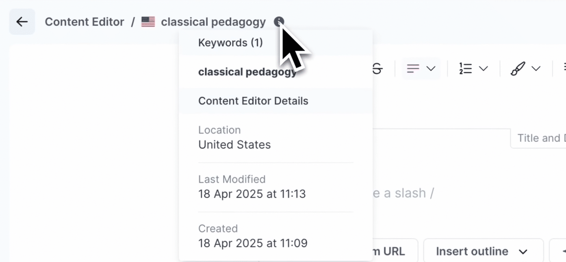
Task: Expand the numbered list options chevron
Action: 483,69
